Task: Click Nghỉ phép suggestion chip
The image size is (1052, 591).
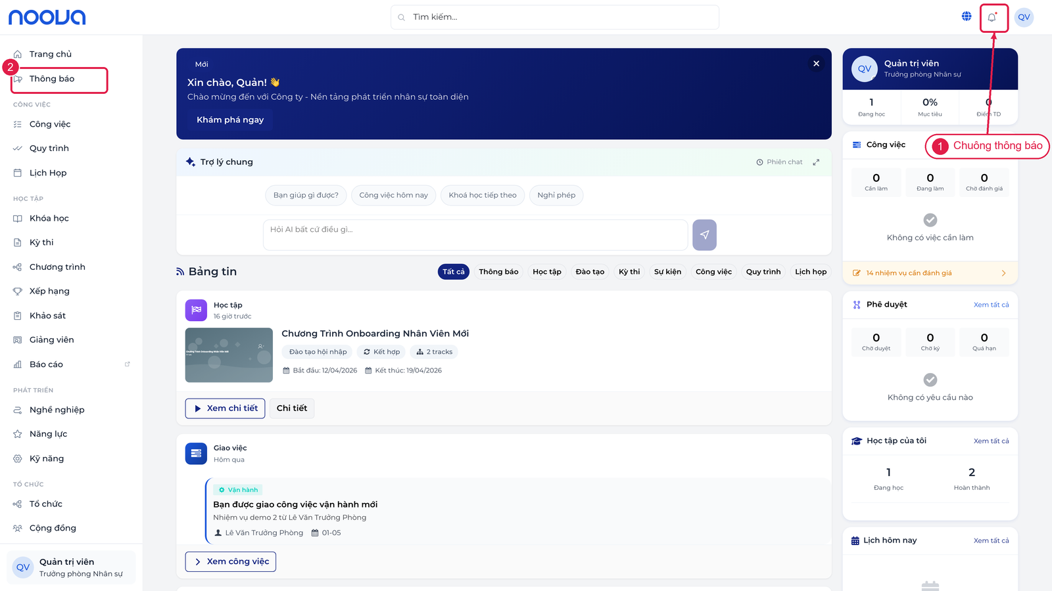Action: [556, 195]
